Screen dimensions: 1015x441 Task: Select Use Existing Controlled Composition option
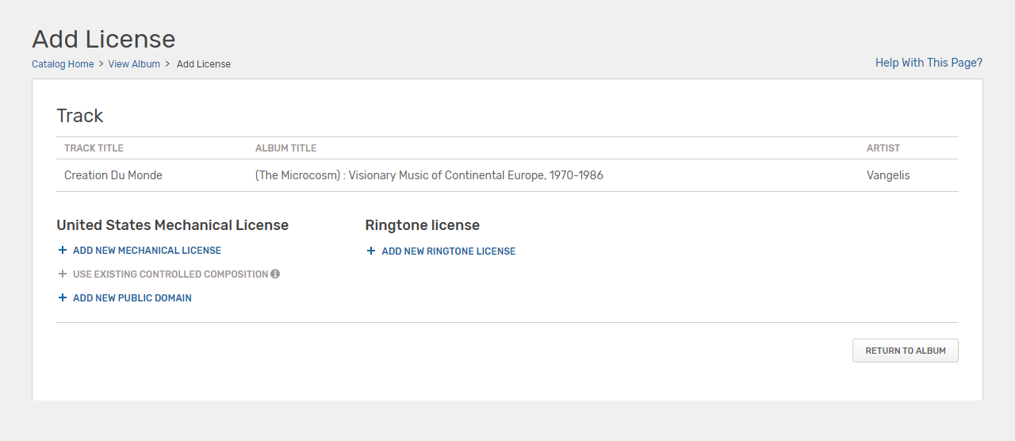coord(170,274)
